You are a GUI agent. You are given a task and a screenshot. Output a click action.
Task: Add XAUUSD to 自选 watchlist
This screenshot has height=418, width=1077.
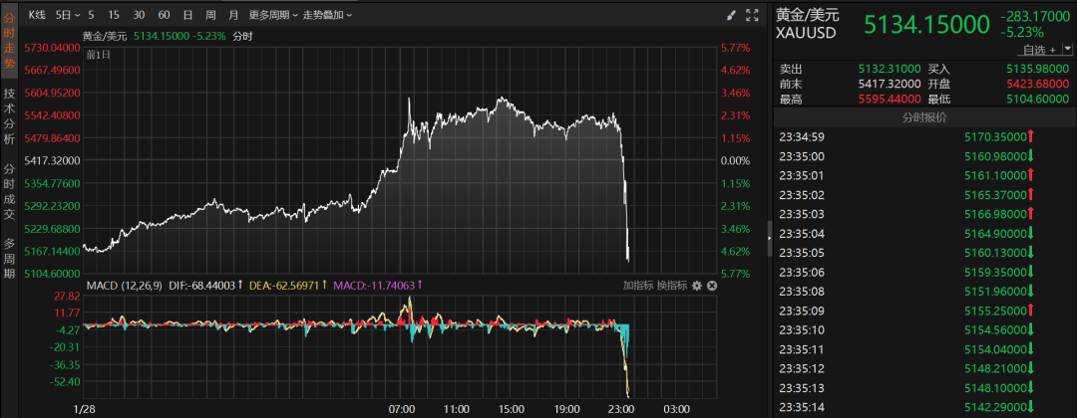pos(1038,50)
